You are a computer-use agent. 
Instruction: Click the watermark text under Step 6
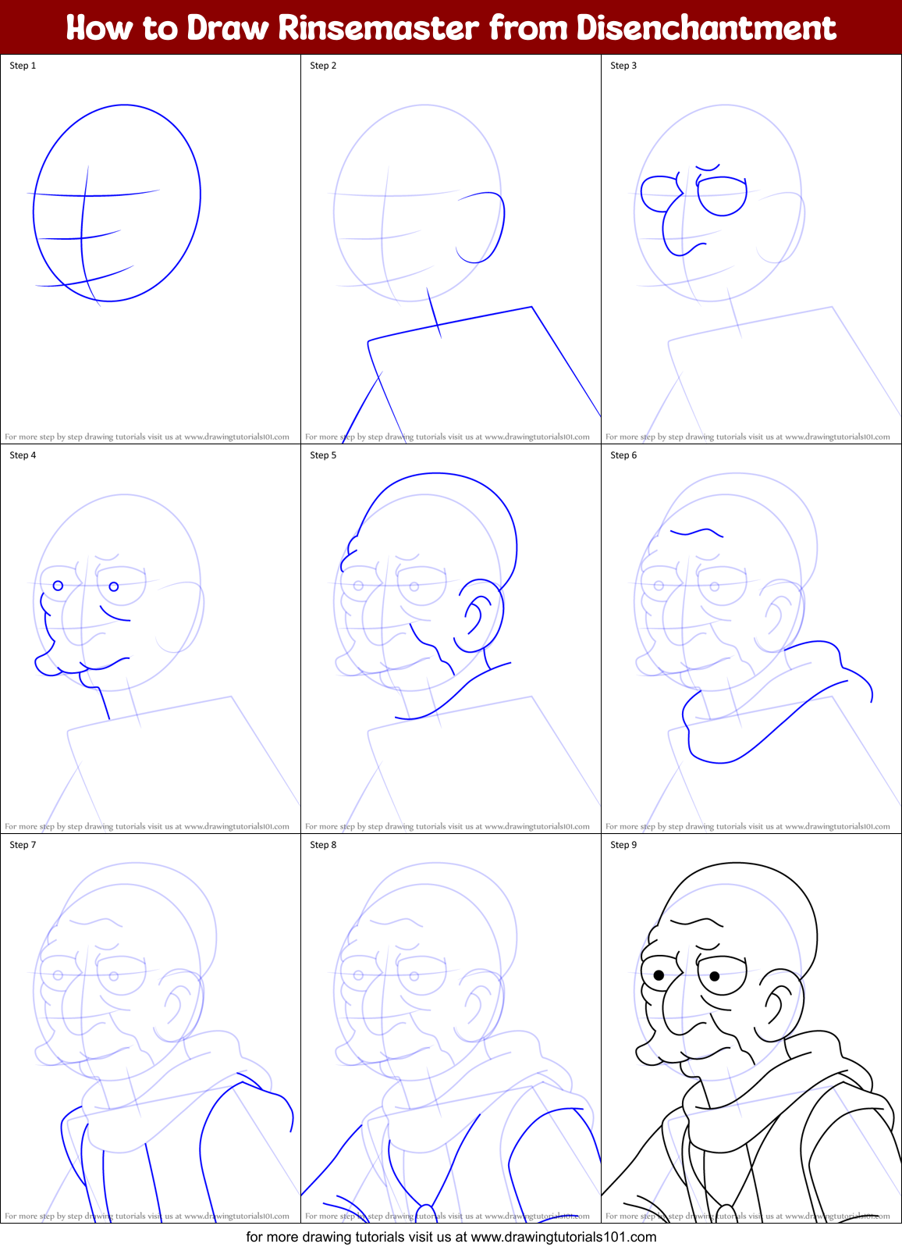(x=748, y=826)
